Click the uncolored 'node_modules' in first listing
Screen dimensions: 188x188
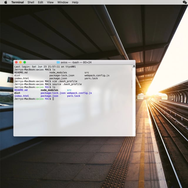point(58,73)
